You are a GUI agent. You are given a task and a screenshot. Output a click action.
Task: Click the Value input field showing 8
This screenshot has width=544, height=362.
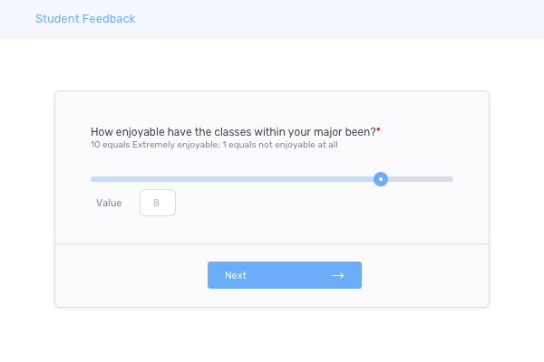click(157, 203)
